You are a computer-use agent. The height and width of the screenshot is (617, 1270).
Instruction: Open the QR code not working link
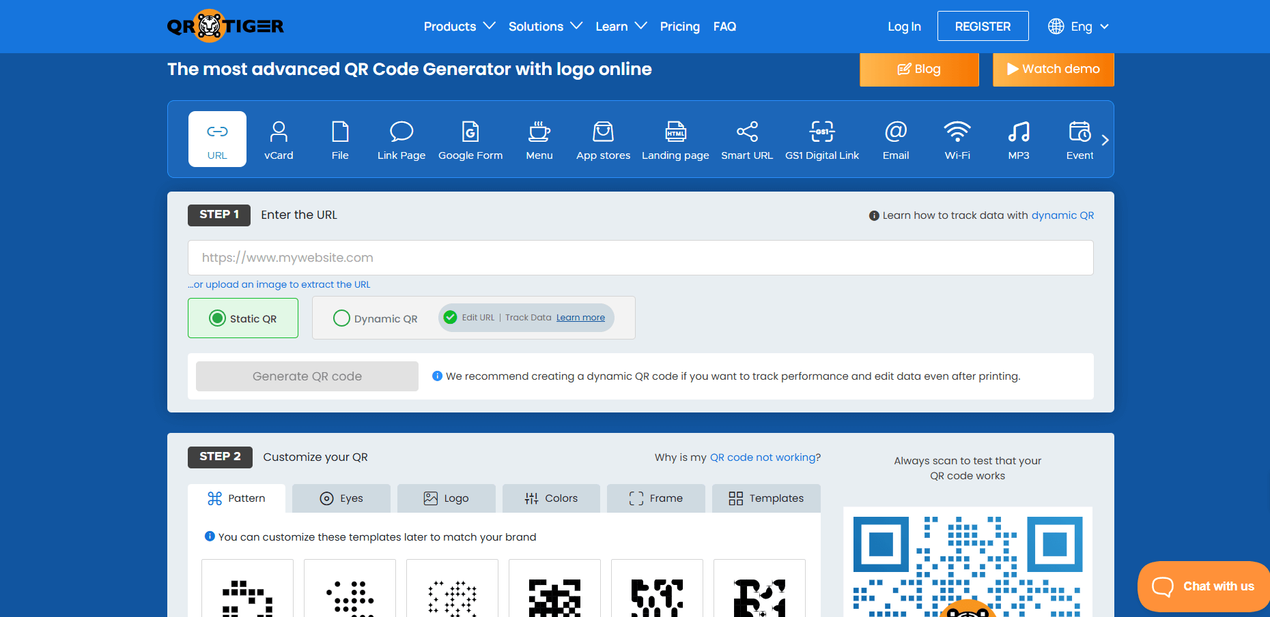(763, 457)
